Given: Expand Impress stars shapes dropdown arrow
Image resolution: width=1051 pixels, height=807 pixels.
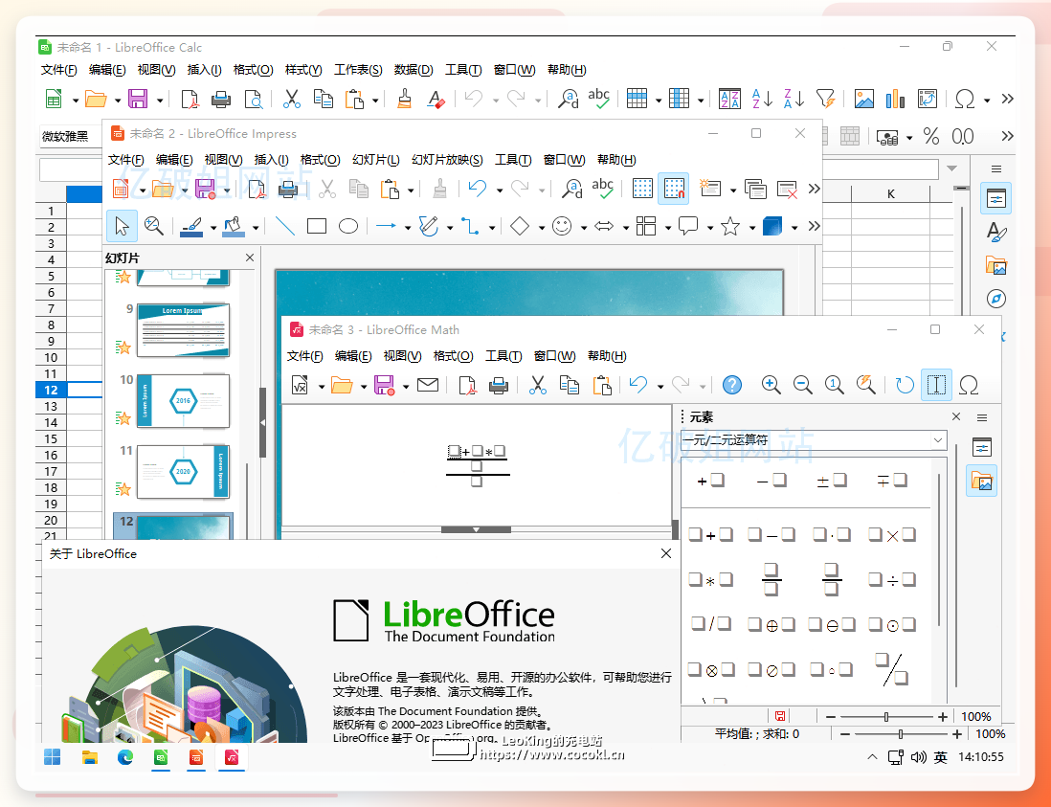Looking at the screenshot, I should coord(752,228).
